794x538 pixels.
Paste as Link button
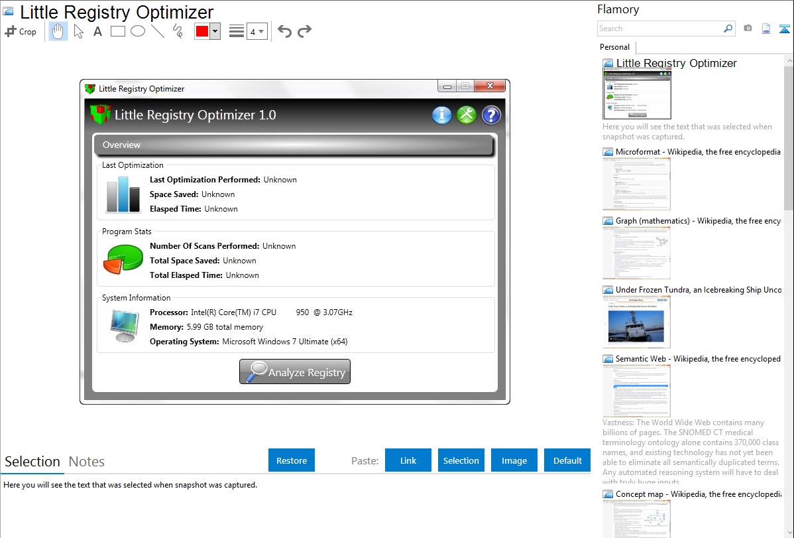[x=408, y=460]
